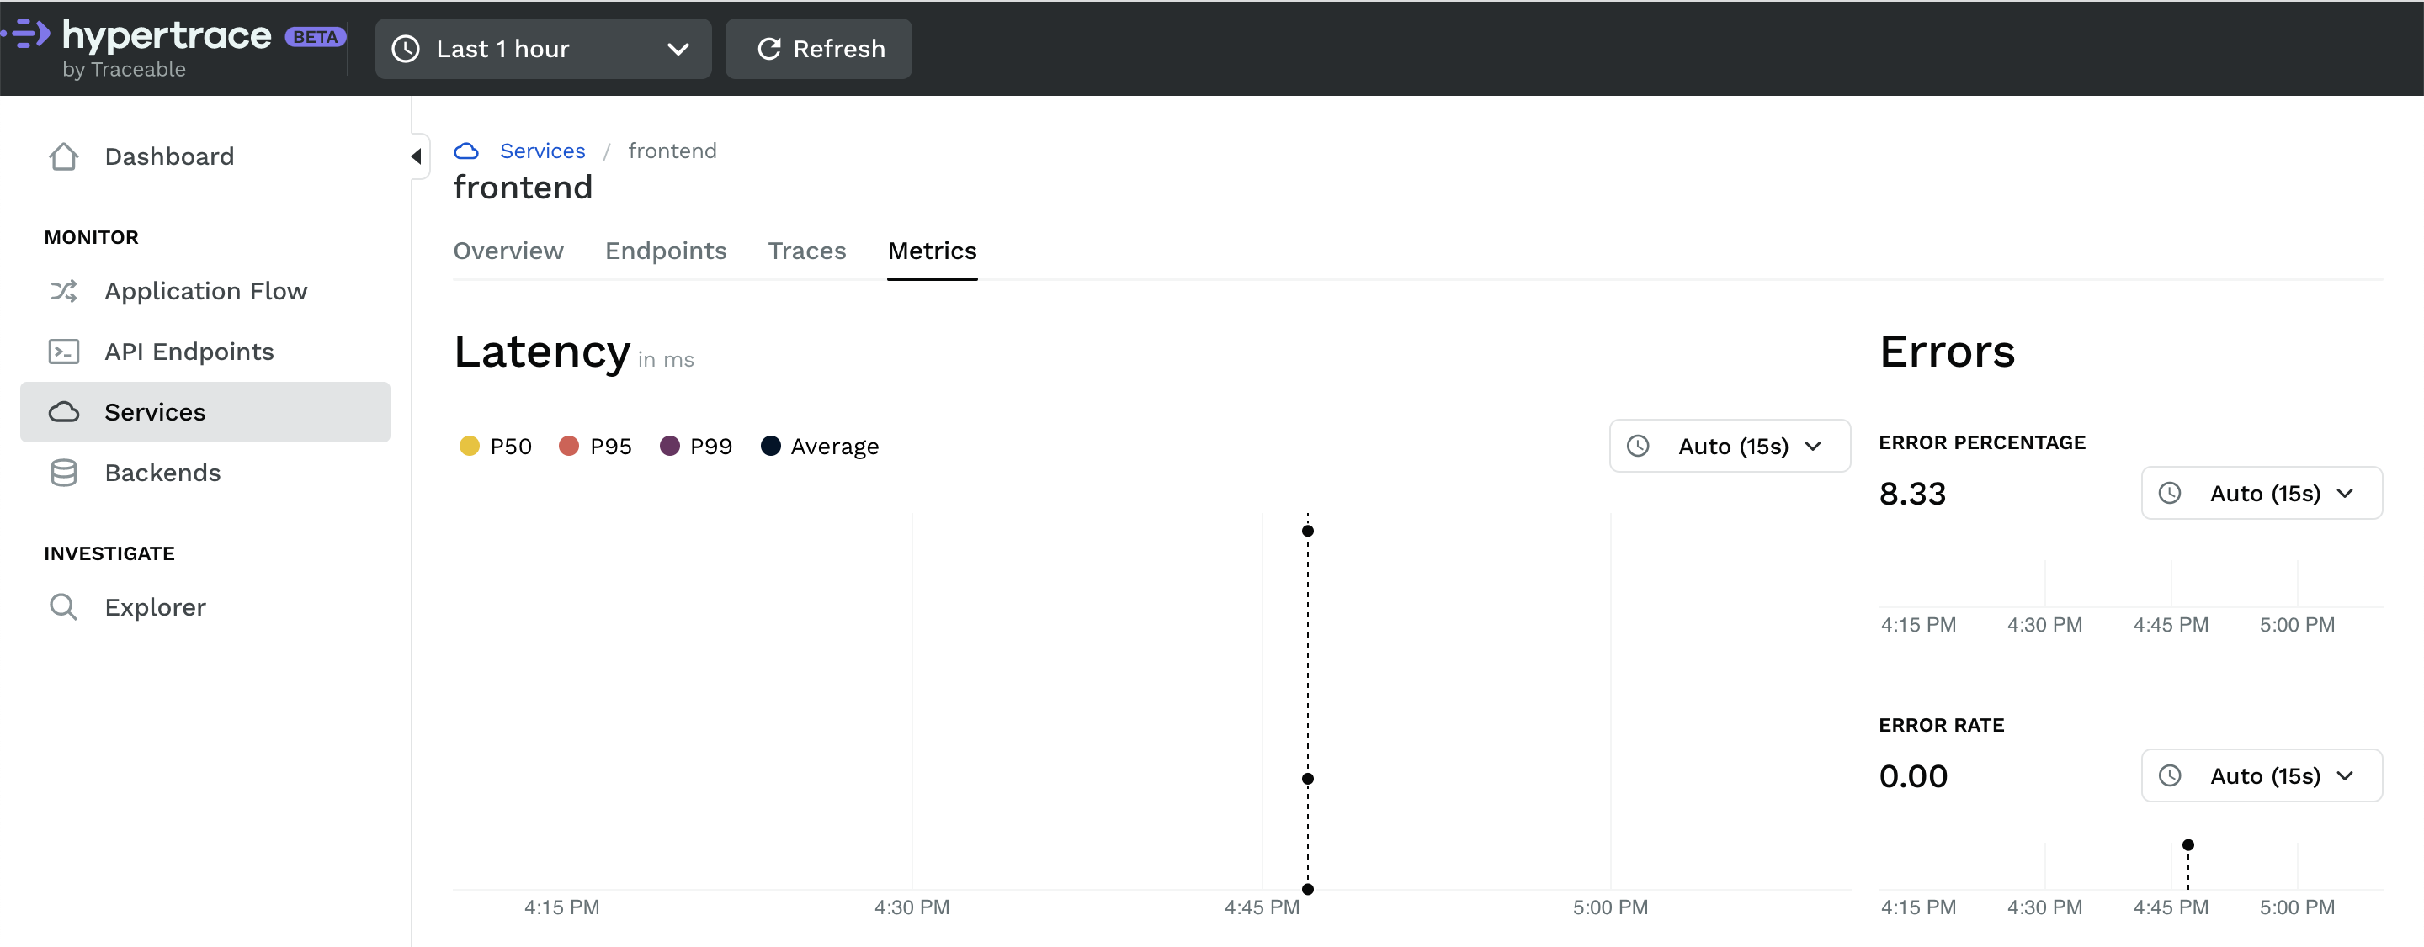This screenshot has width=2424, height=947.
Task: Click clock icon in Error Rate interval selector
Action: click(2170, 775)
